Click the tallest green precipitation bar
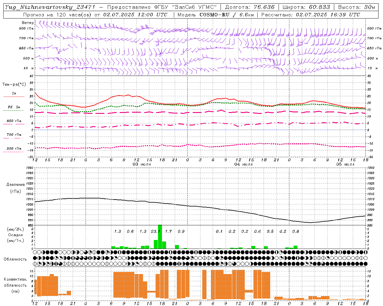The image size is (383, 306). [x=160, y=236]
